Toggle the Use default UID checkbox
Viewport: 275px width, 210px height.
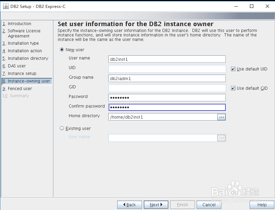point(233,69)
